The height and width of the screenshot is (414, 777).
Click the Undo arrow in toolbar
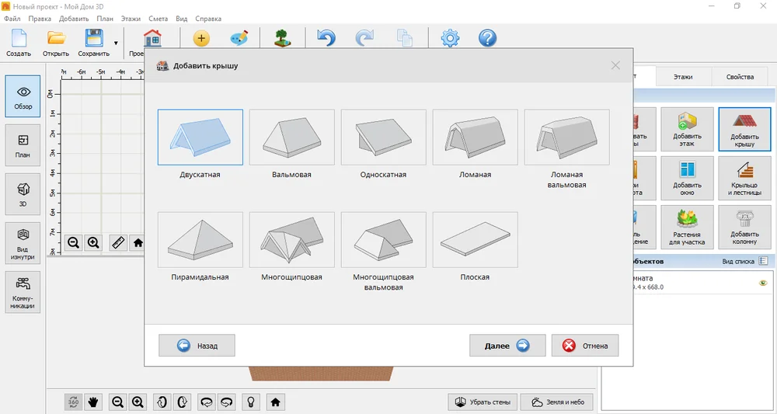(x=326, y=38)
